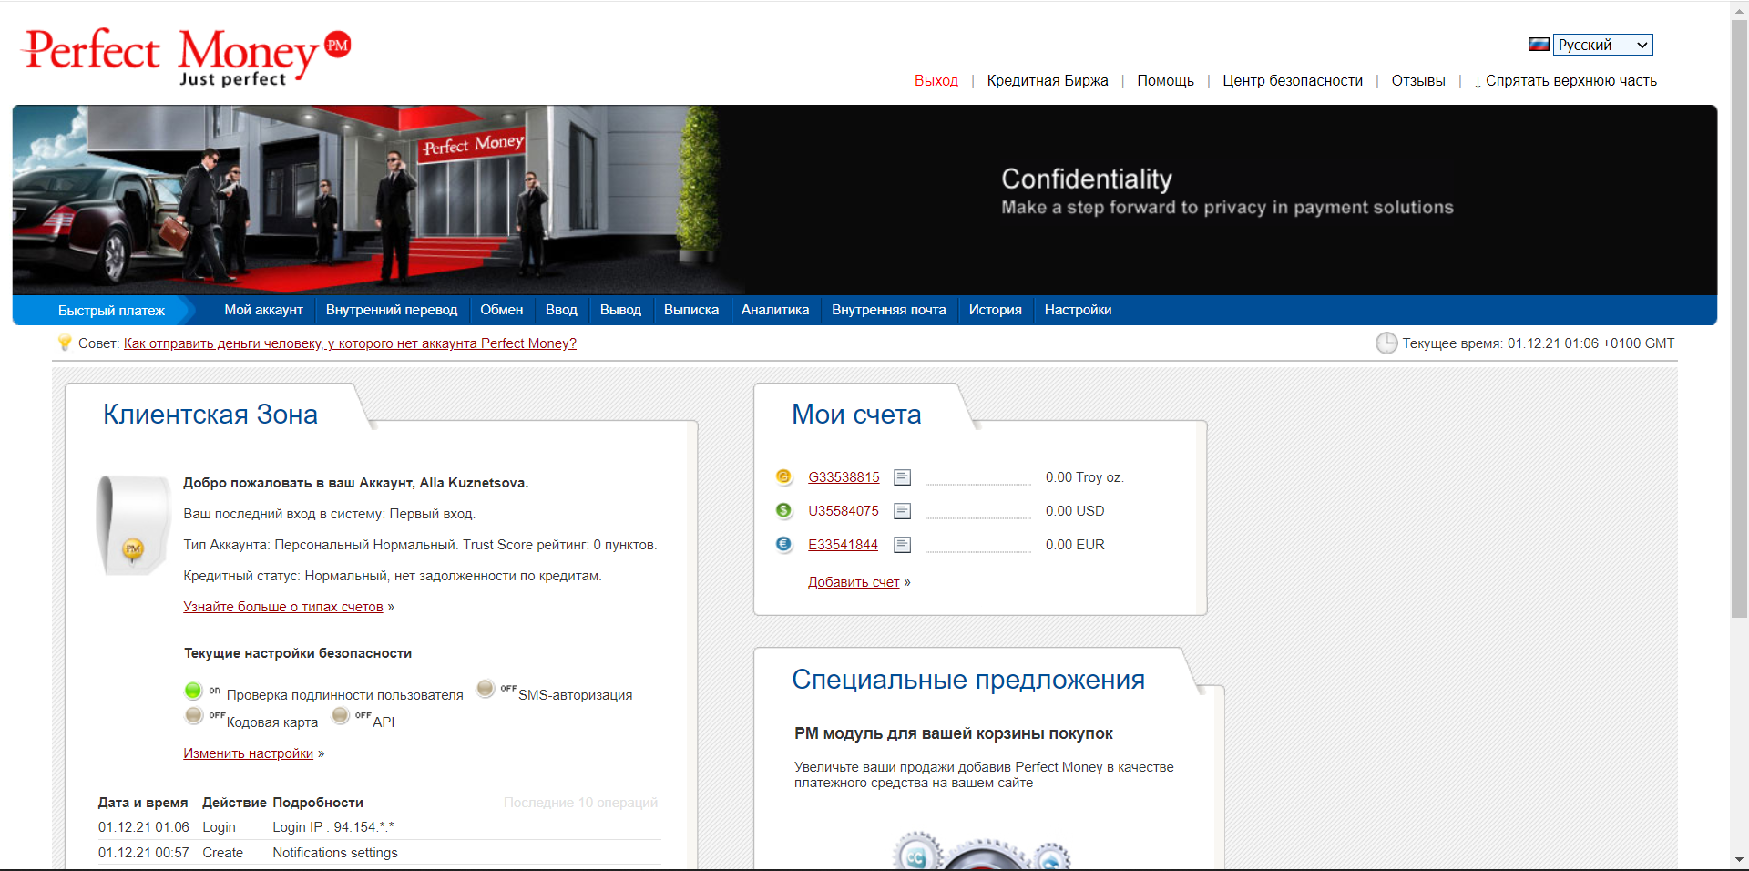Open account G33538815 link
Screen dimensions: 1749x871
tap(844, 477)
